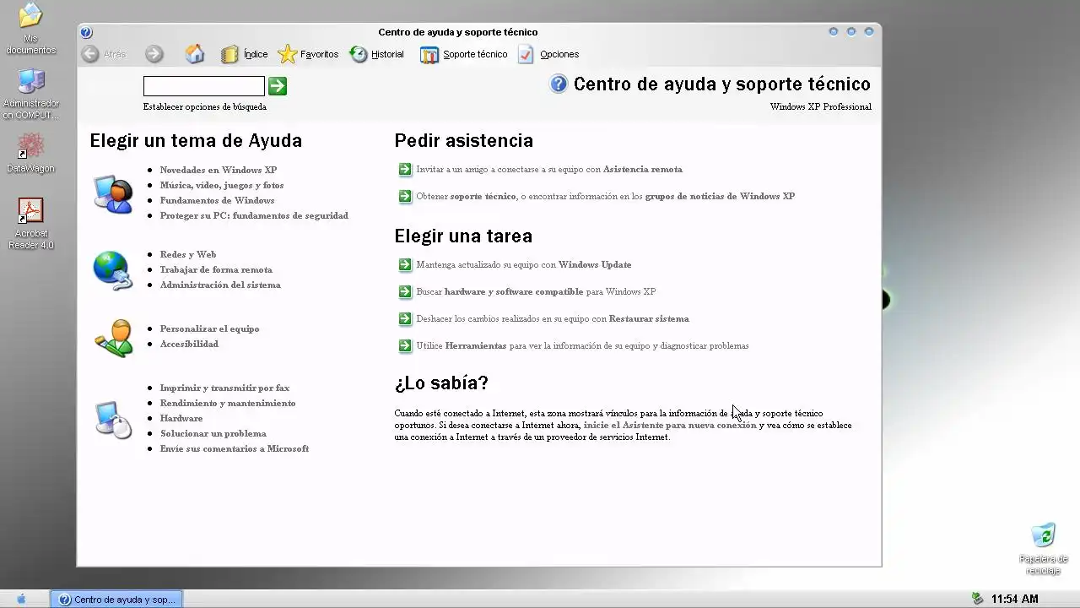Click arrow icon beside Restaurar sistema
The width and height of the screenshot is (1080, 608).
coord(405,318)
